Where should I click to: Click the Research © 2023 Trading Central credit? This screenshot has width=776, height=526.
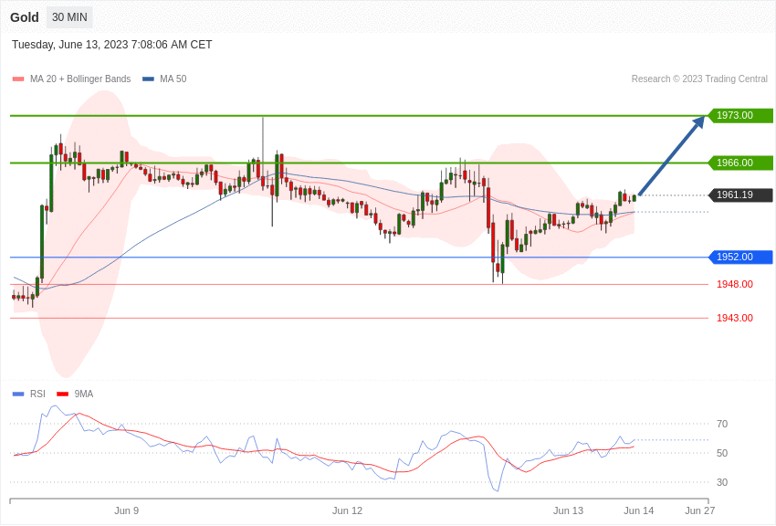(699, 79)
